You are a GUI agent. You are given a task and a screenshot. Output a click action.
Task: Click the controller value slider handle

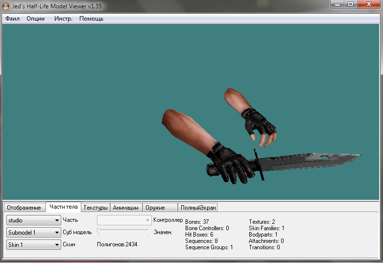[x=98, y=230]
